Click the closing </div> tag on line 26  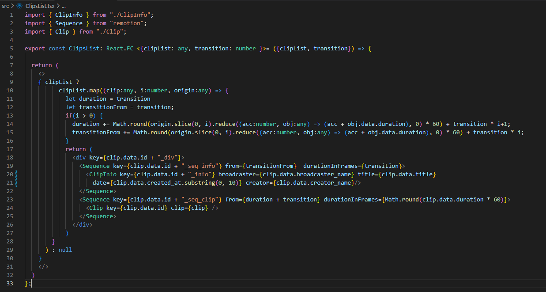pyautogui.click(x=83, y=224)
